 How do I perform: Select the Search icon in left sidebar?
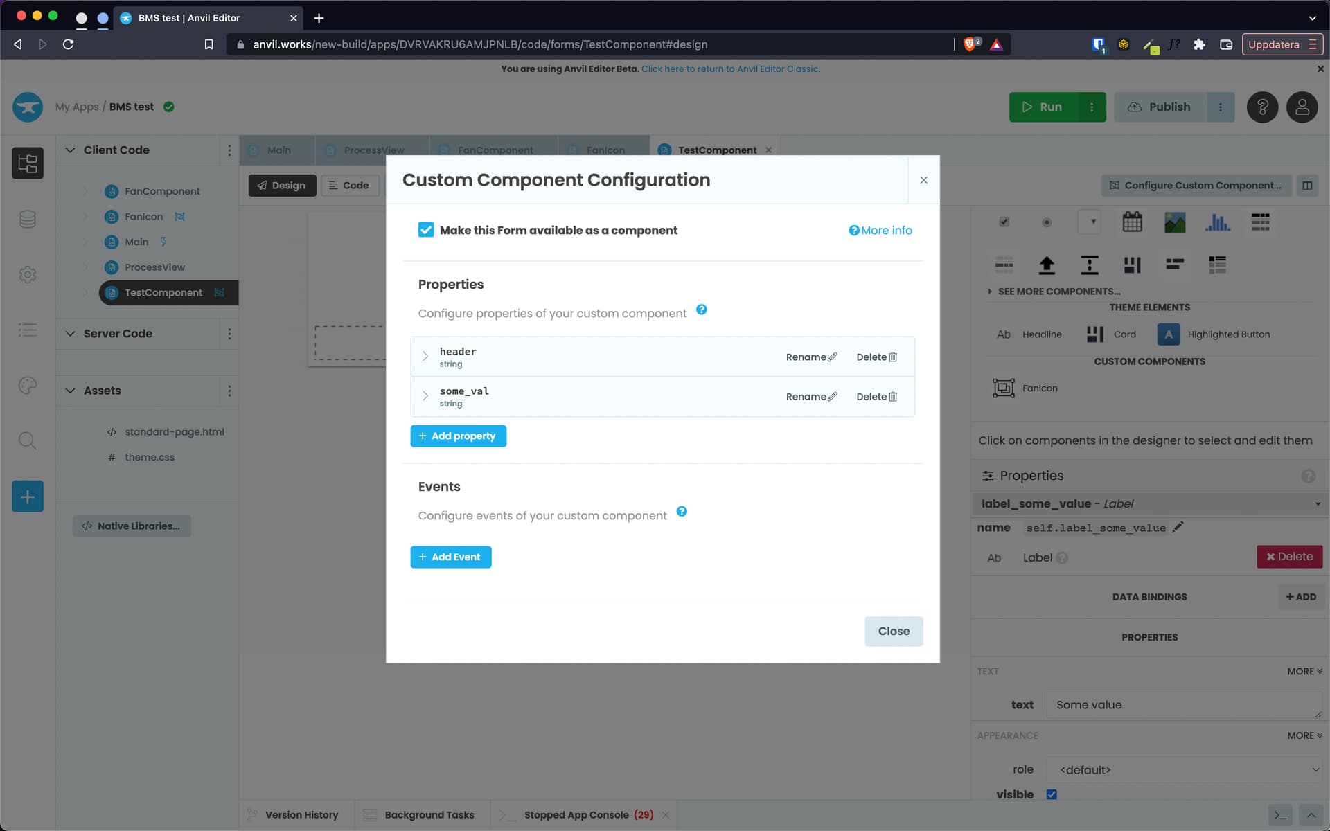coord(28,440)
